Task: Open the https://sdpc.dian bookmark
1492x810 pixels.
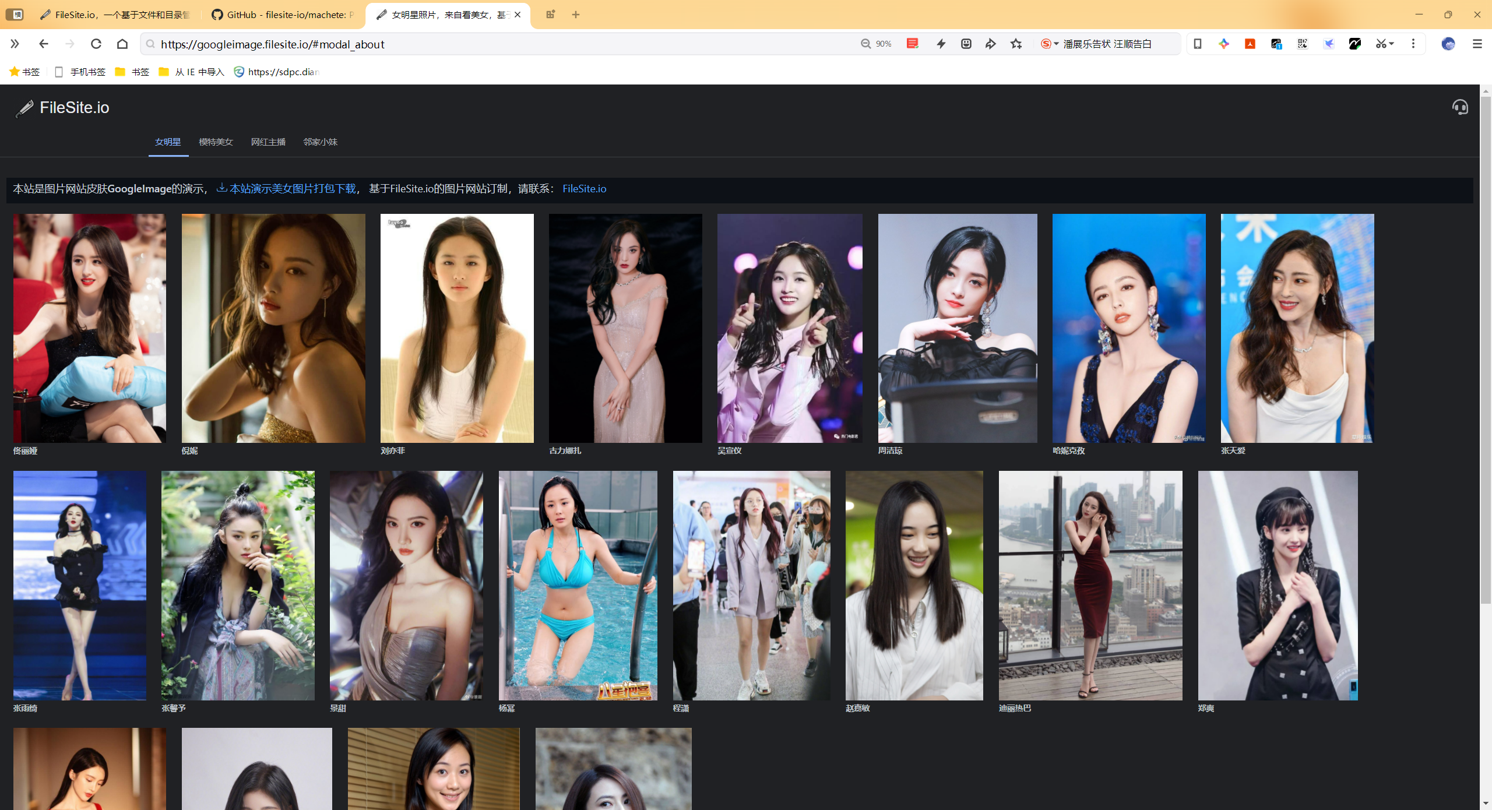Action: click(x=277, y=72)
